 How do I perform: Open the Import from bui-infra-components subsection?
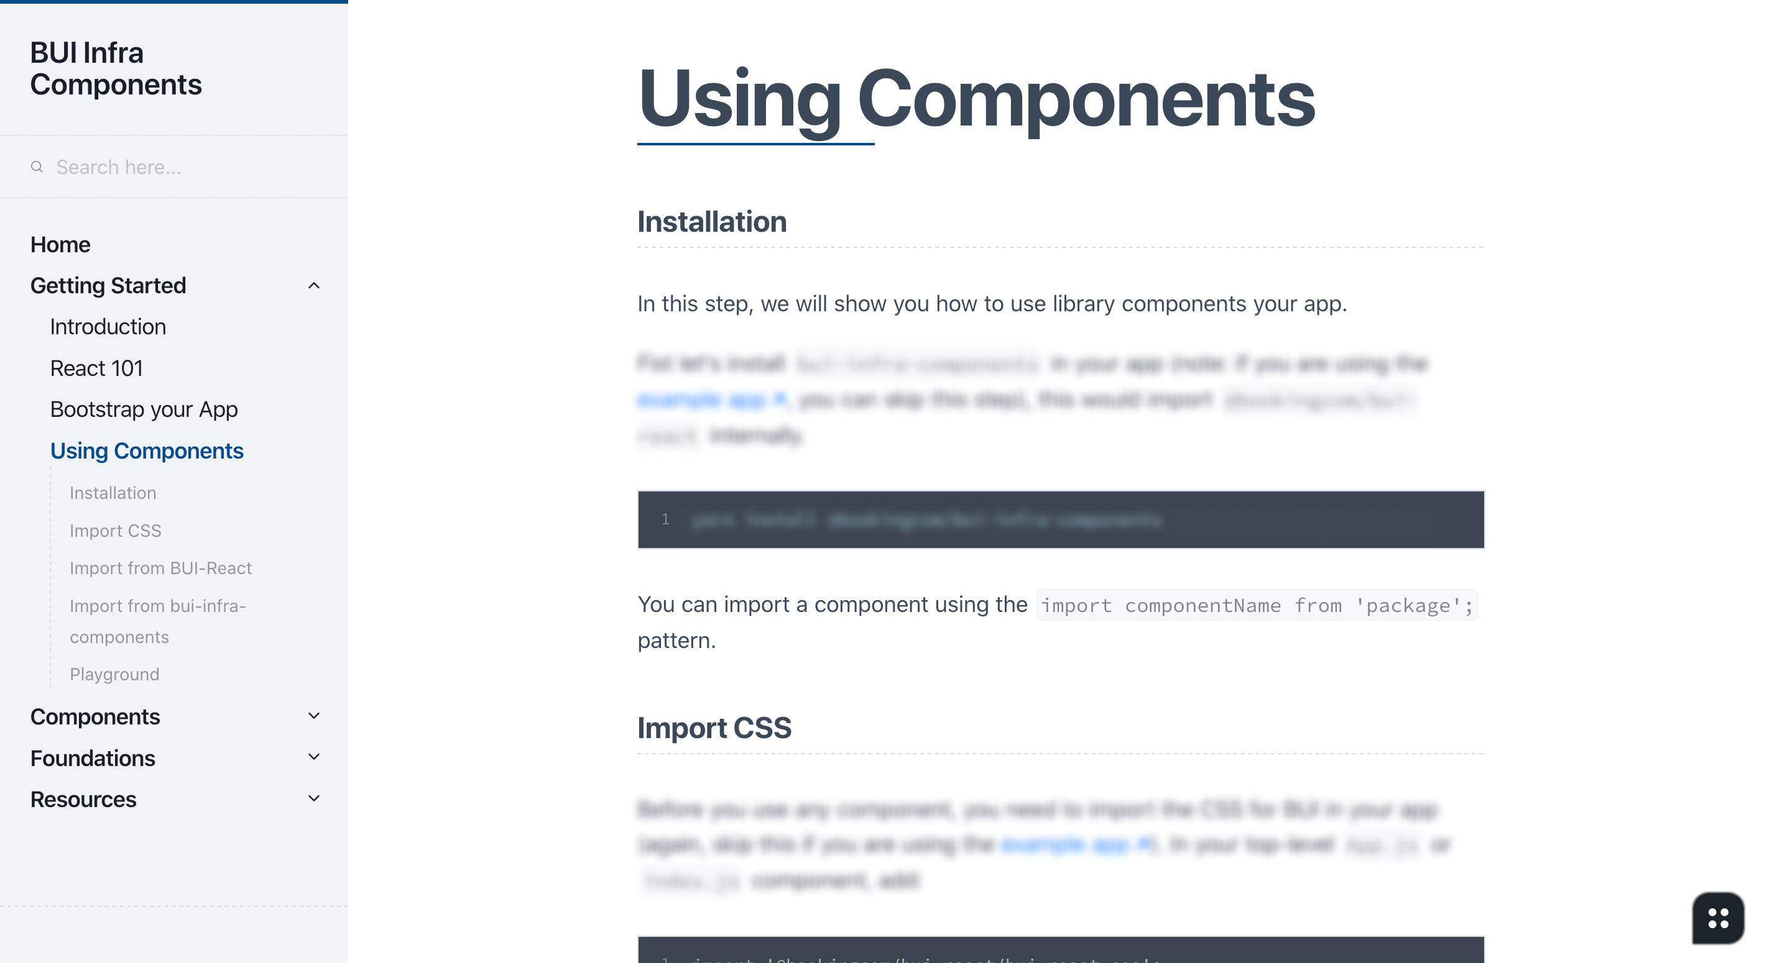(157, 621)
